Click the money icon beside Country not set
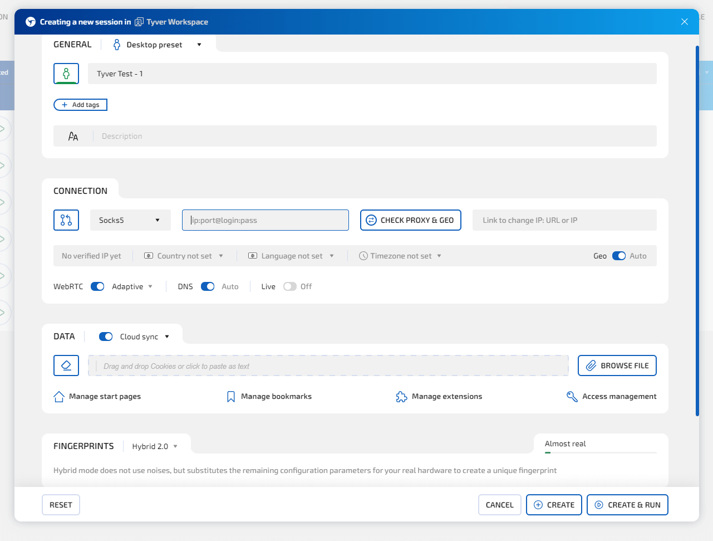 click(x=149, y=256)
